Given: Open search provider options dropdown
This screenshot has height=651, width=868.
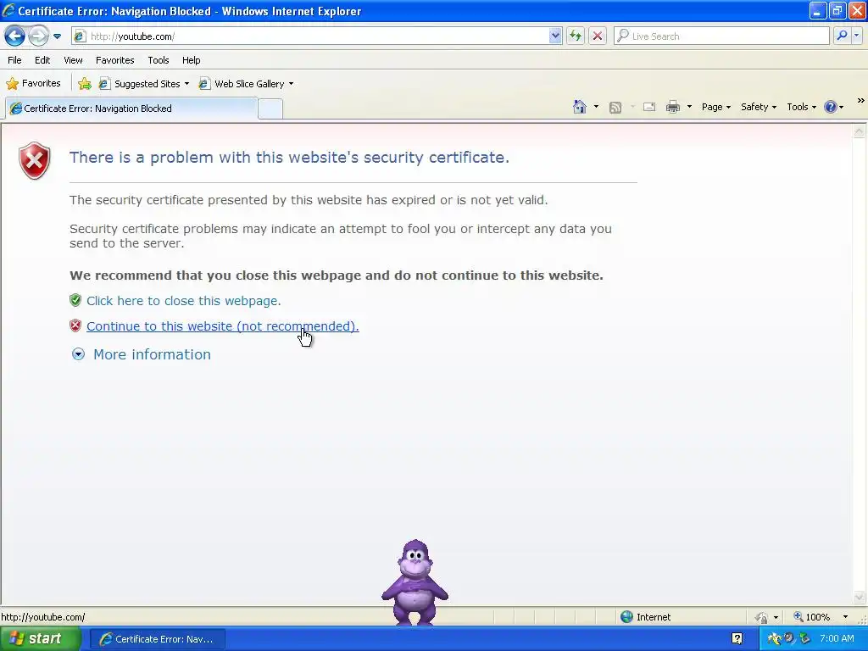Looking at the screenshot, I should point(856,36).
